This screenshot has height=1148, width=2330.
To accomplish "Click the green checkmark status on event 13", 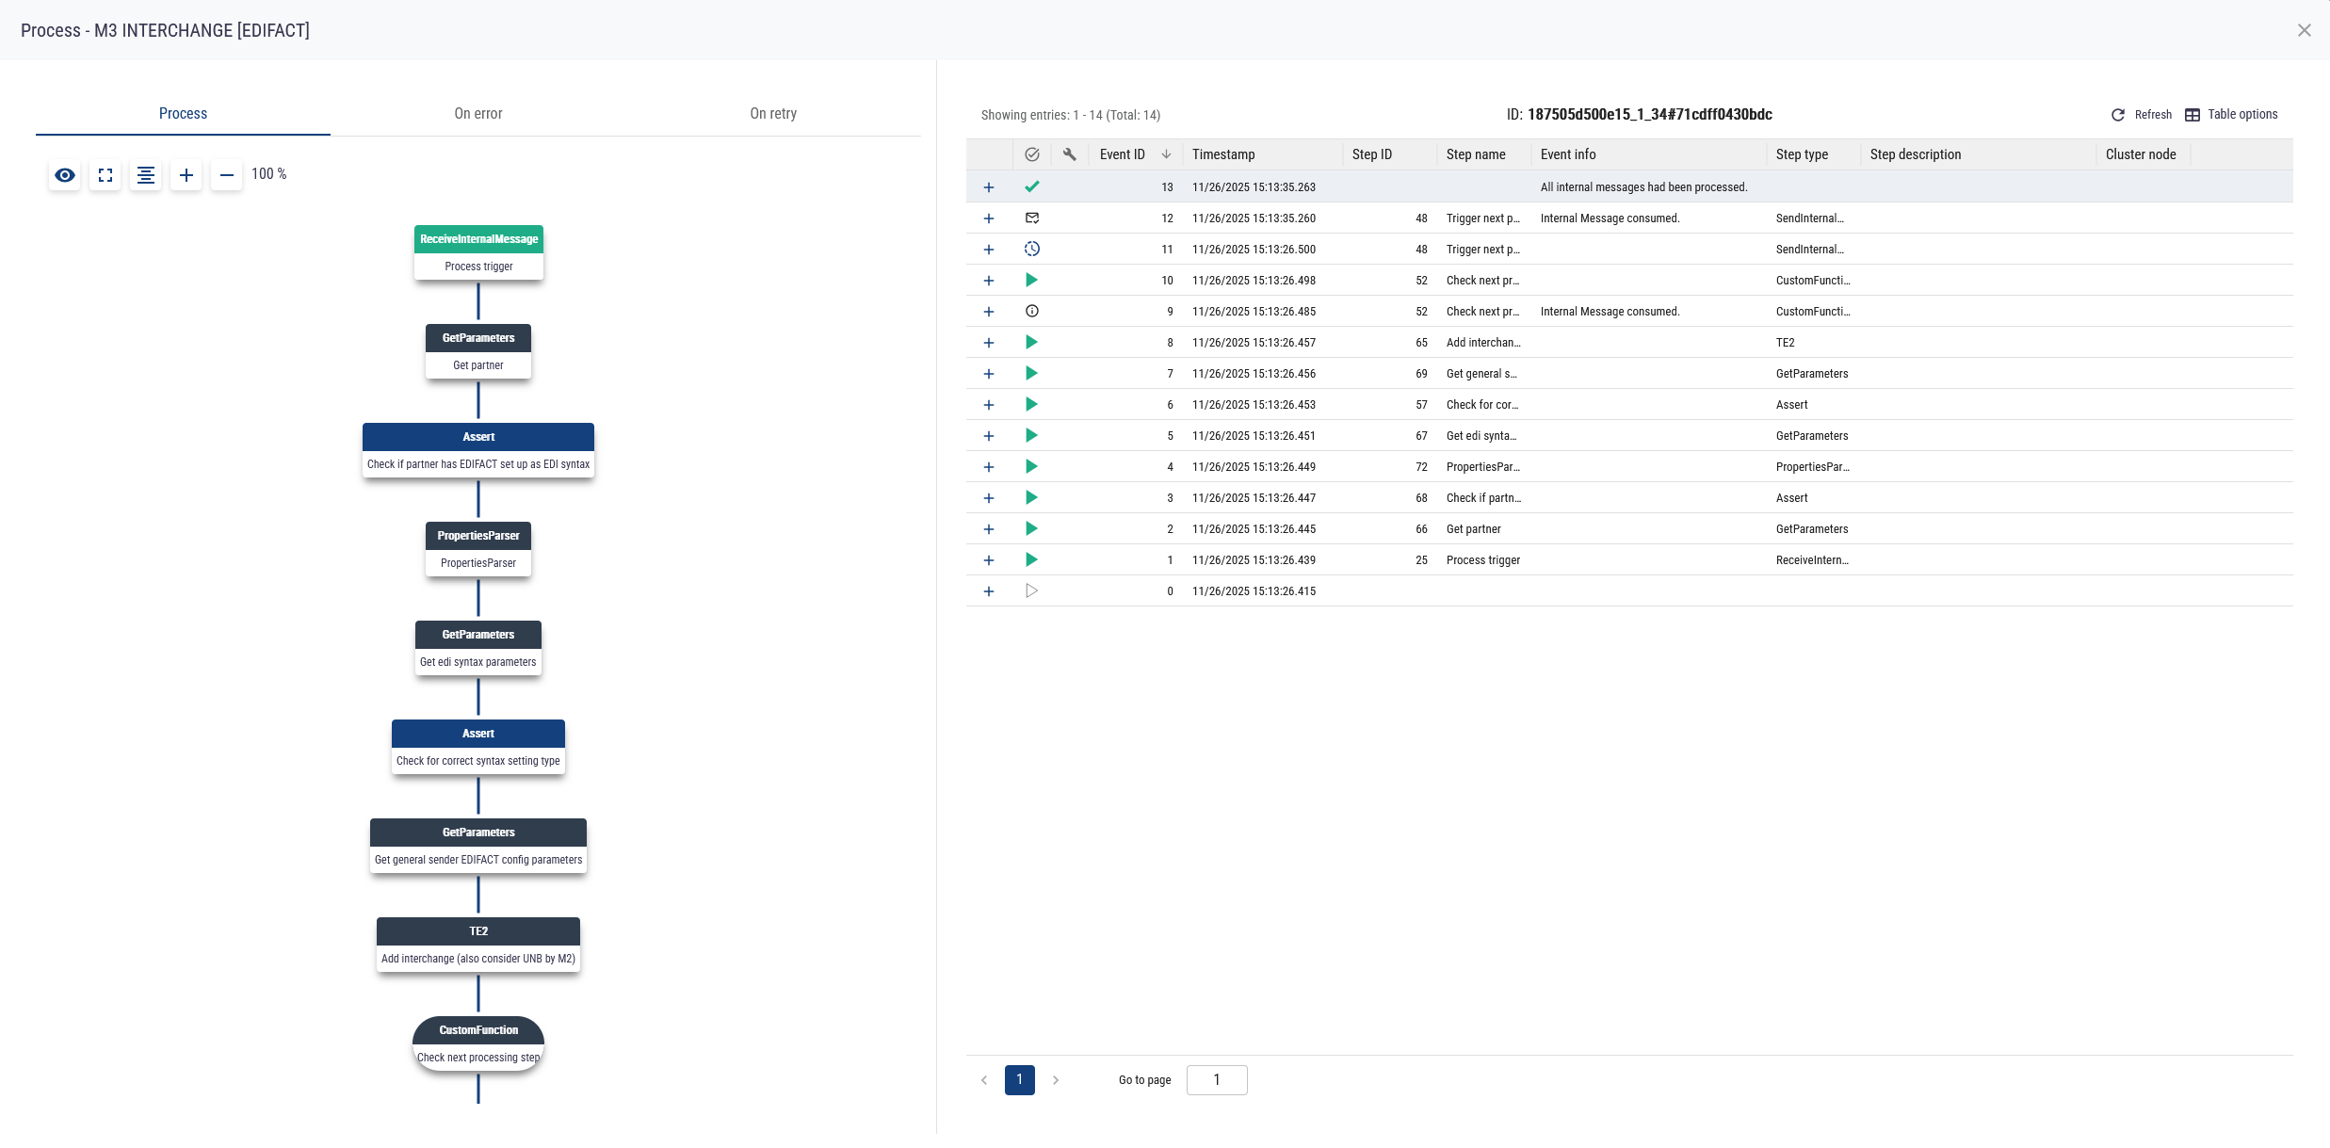I will [1032, 186].
